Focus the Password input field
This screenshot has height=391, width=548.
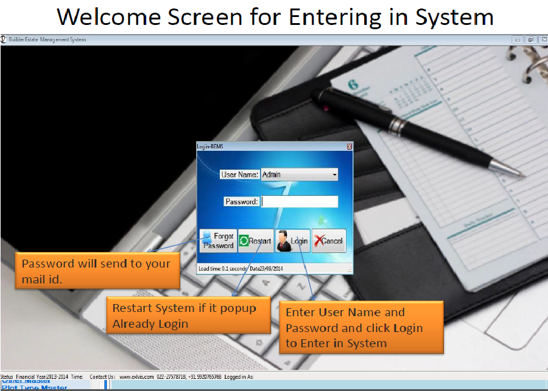pos(300,201)
